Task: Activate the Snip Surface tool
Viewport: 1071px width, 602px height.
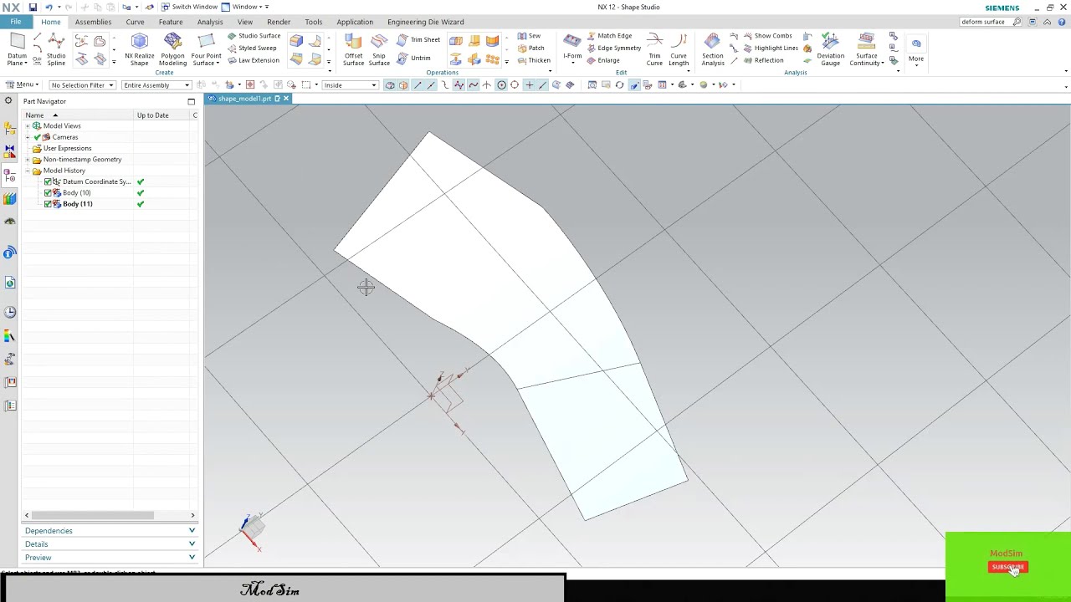Action: click(x=379, y=49)
